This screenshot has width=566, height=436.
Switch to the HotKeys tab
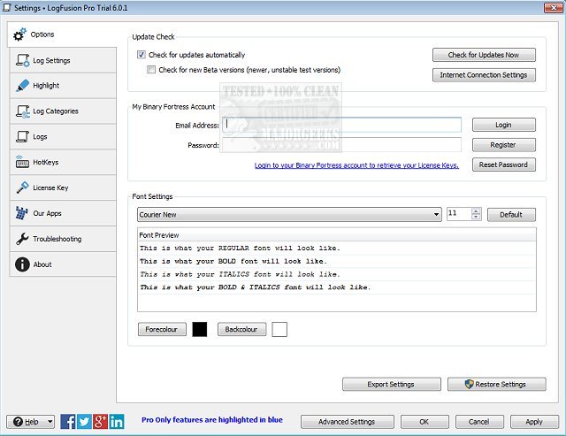click(63, 162)
